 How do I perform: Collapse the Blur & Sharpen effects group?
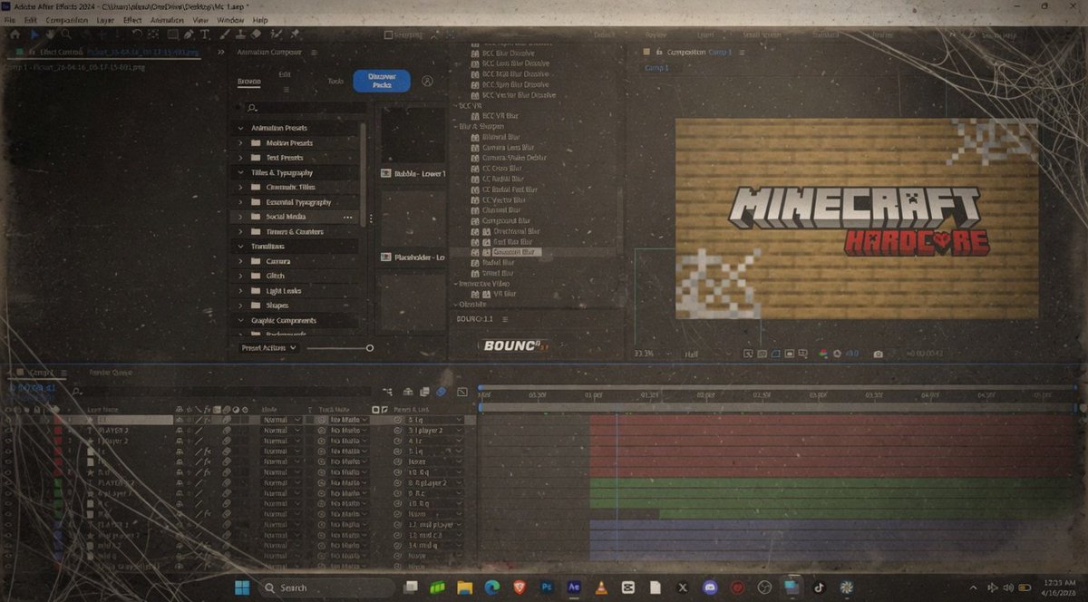pos(454,126)
